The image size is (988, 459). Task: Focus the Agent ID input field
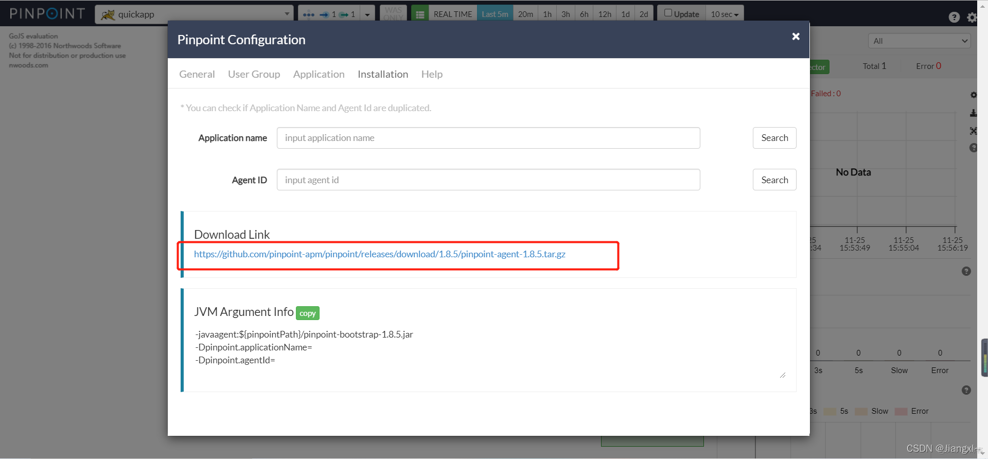pyautogui.click(x=488, y=180)
